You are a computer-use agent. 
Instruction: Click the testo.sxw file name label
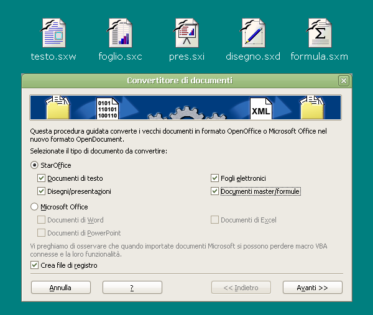(x=53, y=57)
